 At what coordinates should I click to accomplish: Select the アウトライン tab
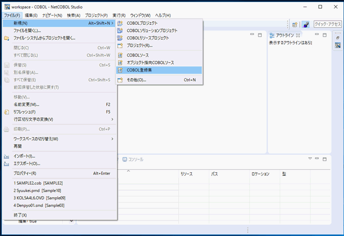pyautogui.click(x=285, y=35)
